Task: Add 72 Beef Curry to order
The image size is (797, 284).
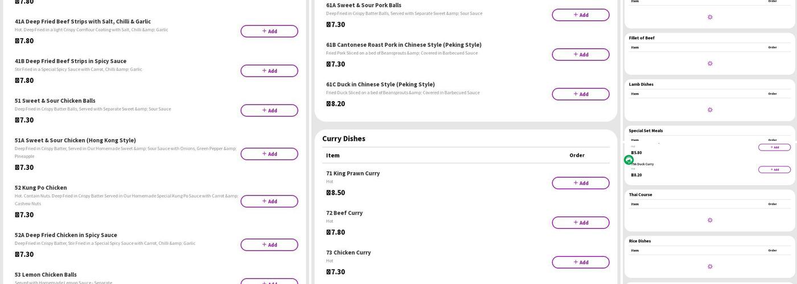Action: [580, 223]
